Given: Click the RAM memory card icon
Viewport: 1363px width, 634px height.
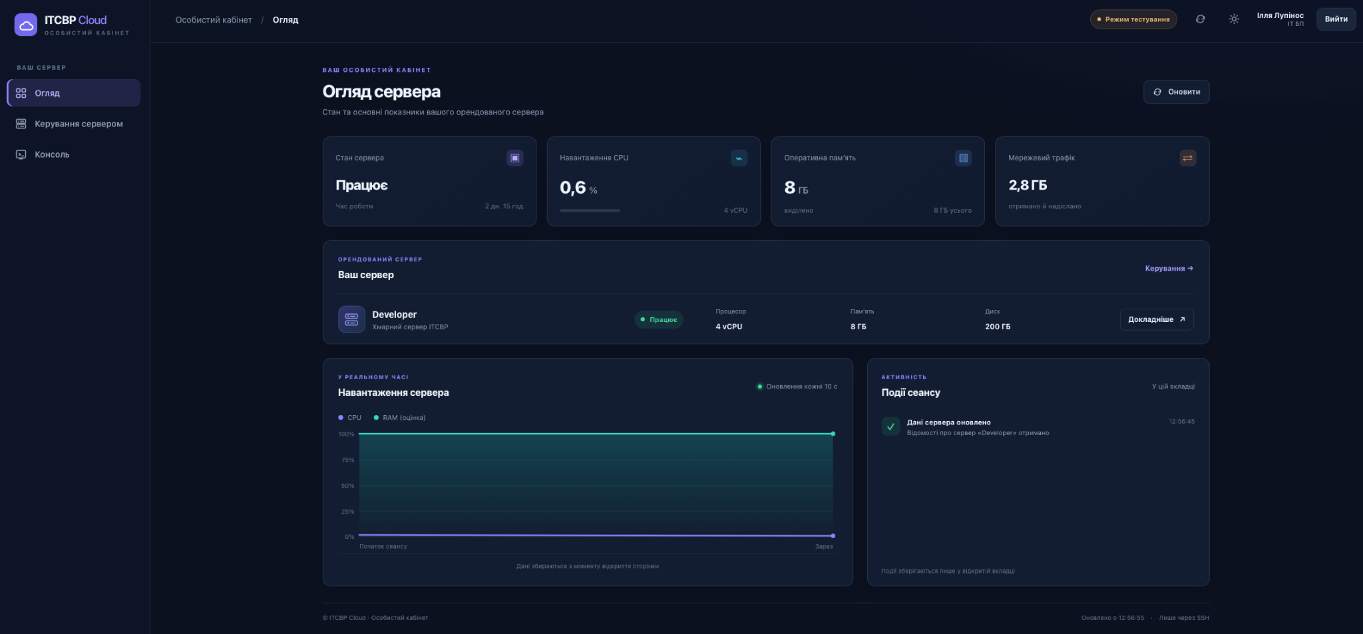Looking at the screenshot, I should click(963, 158).
